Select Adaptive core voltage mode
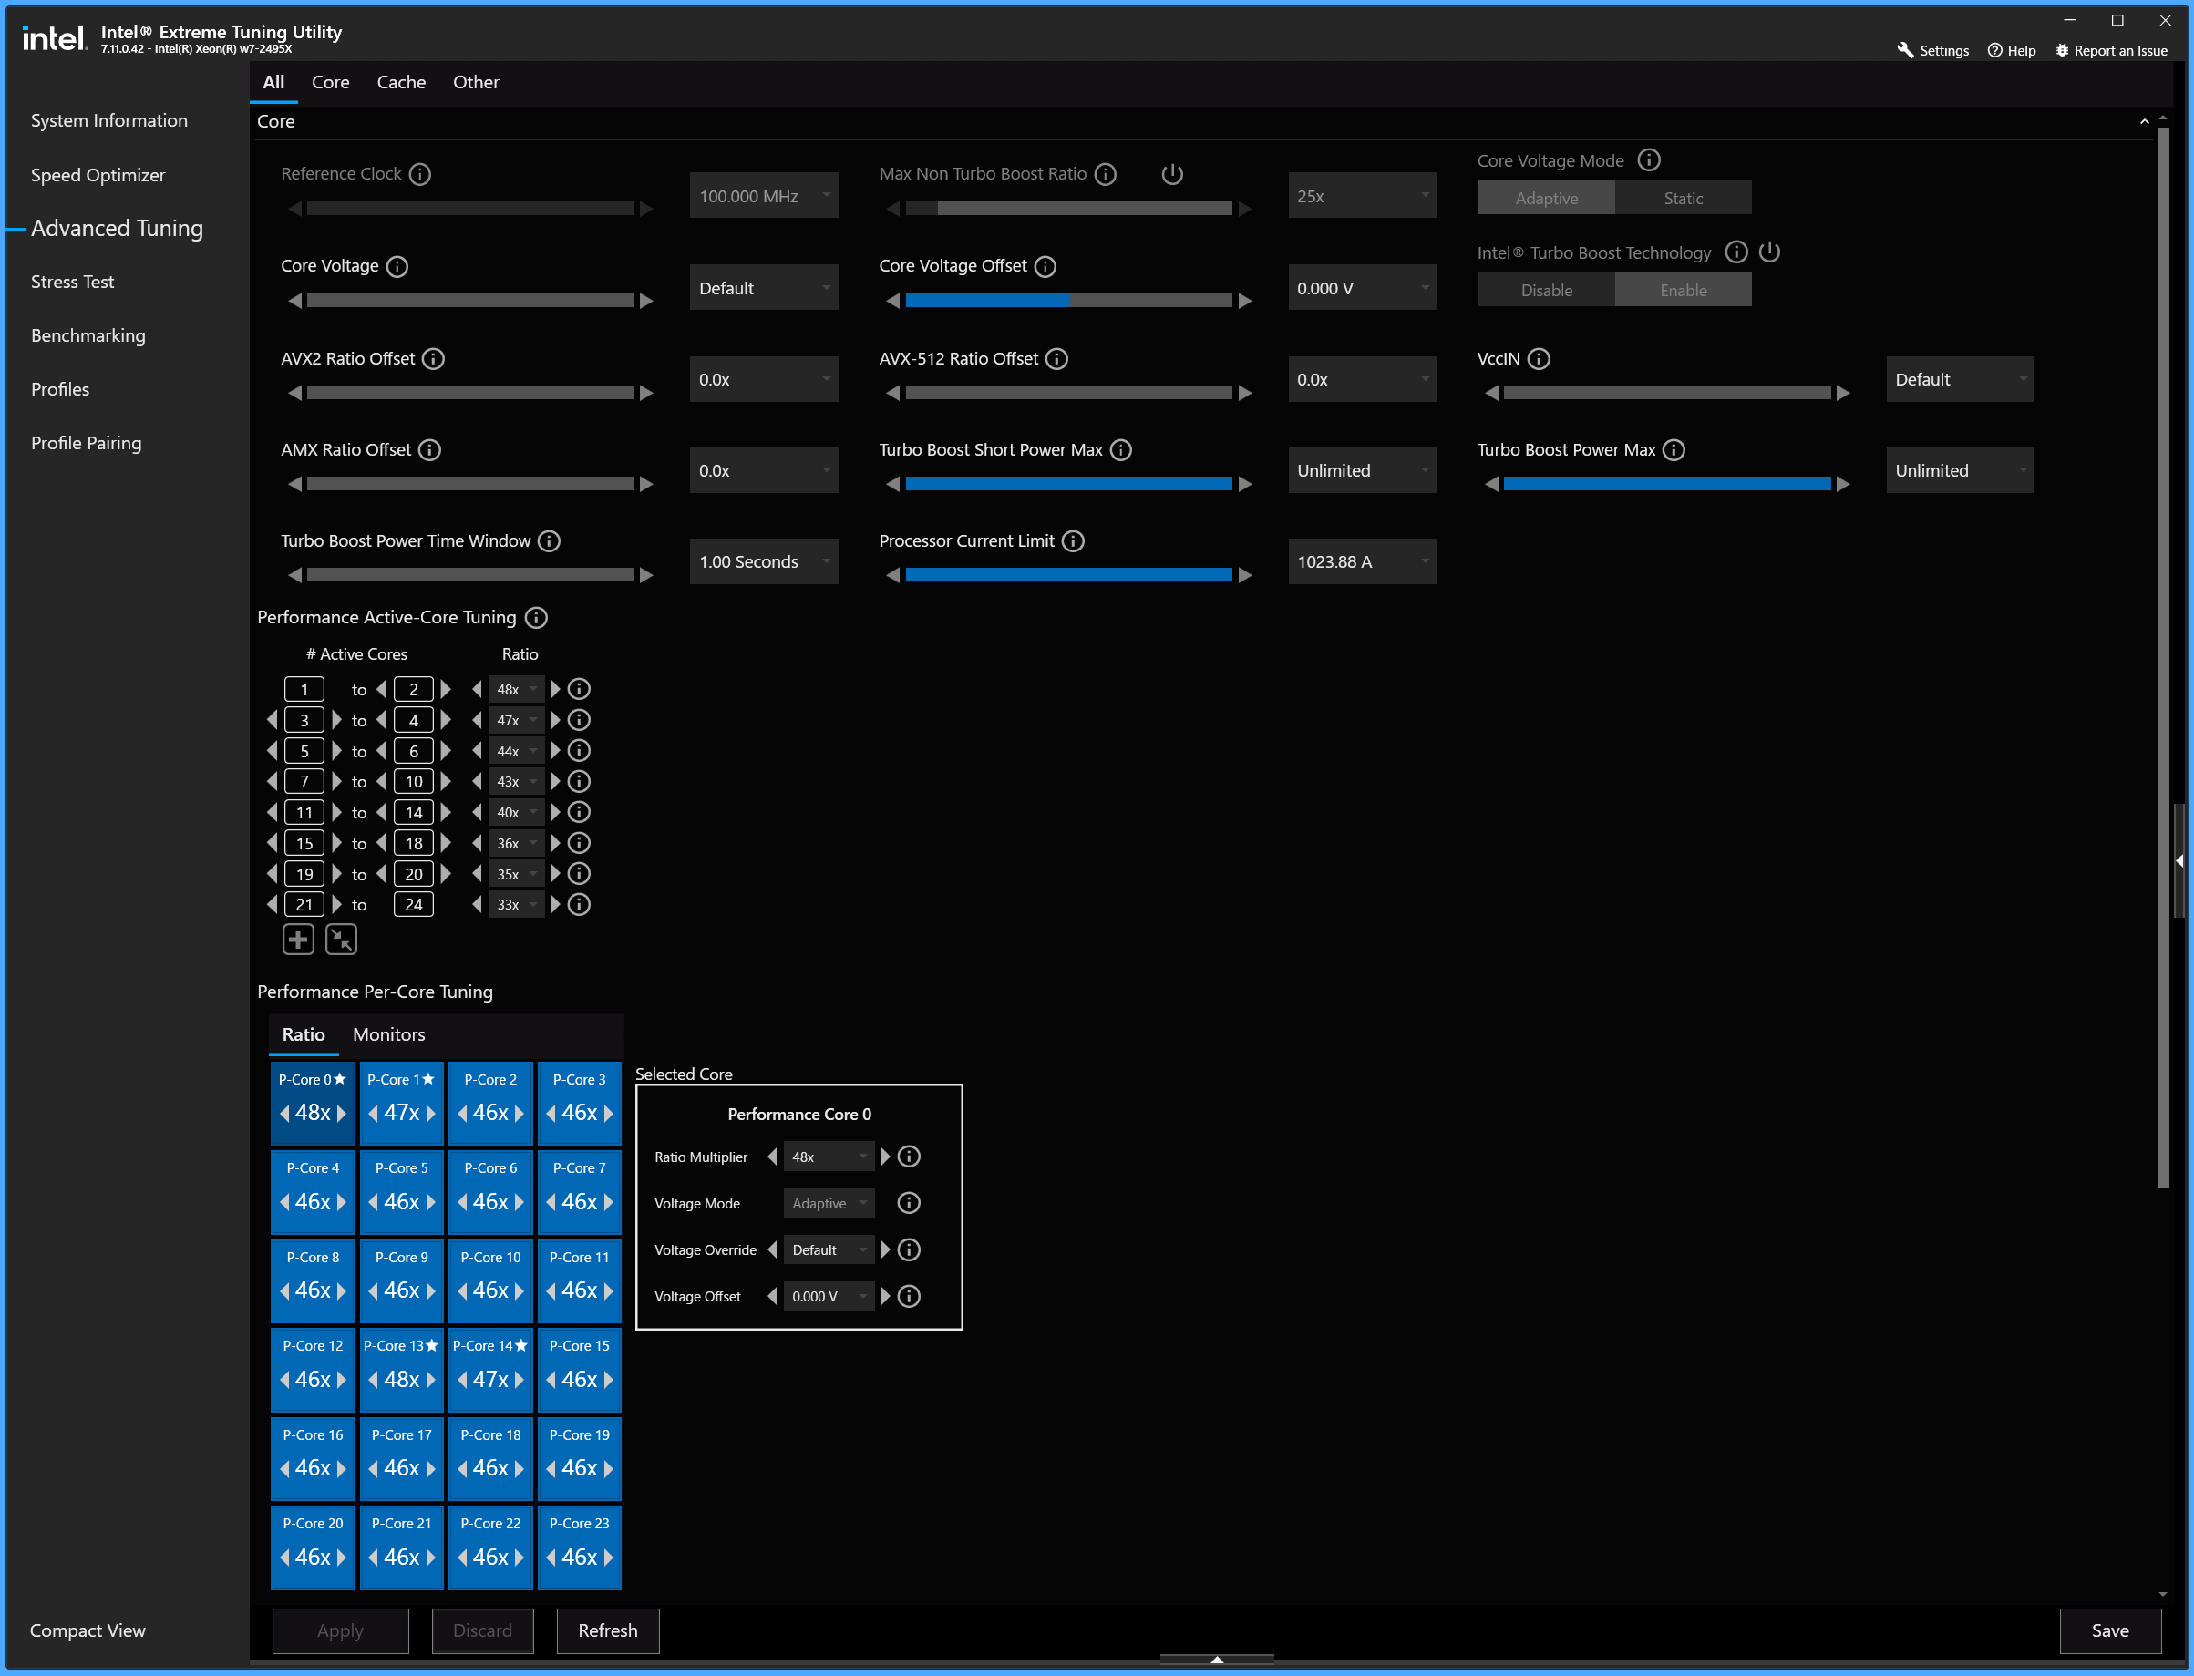 click(1547, 198)
